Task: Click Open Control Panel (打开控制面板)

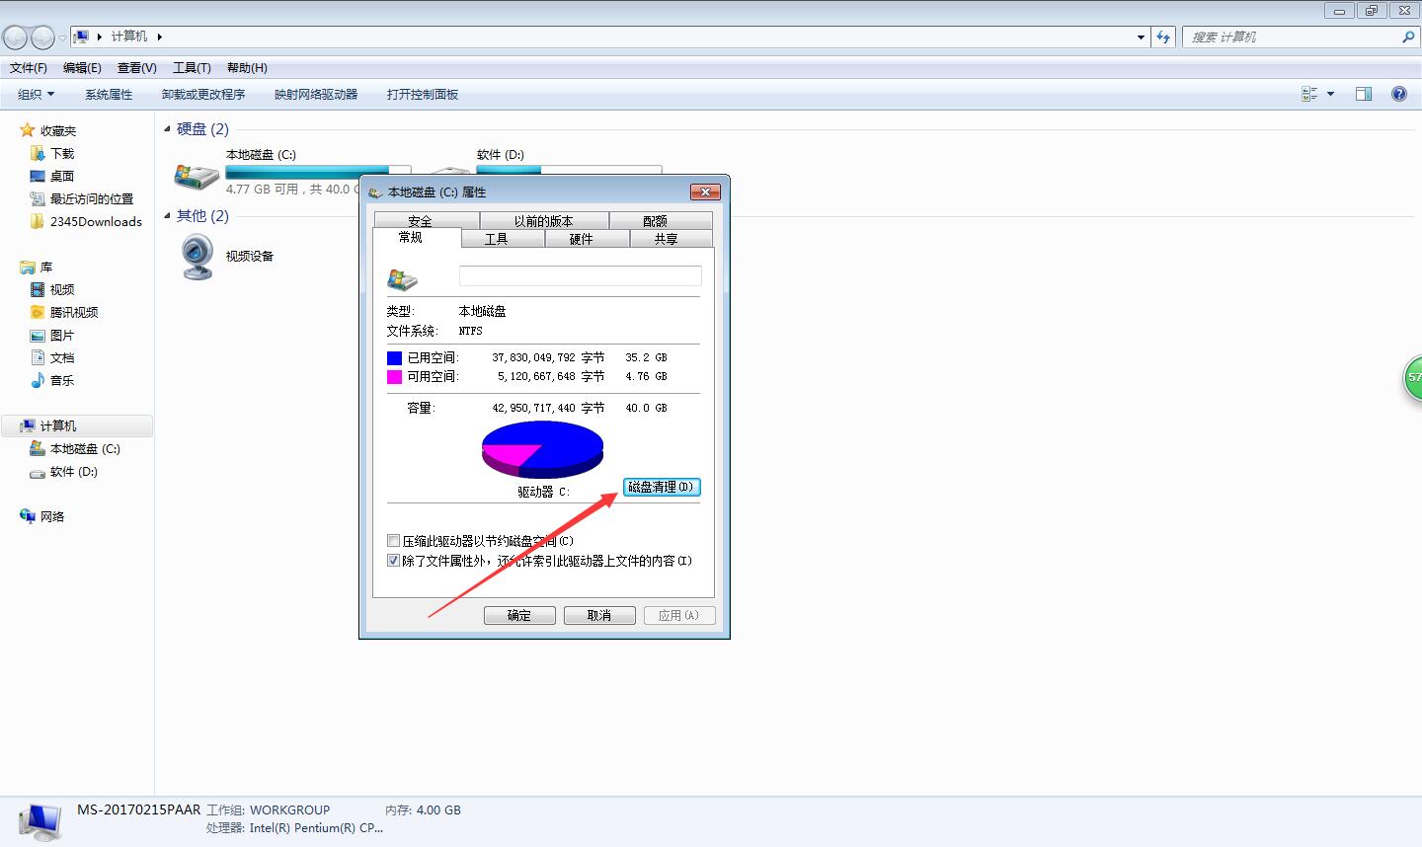Action: click(x=423, y=95)
